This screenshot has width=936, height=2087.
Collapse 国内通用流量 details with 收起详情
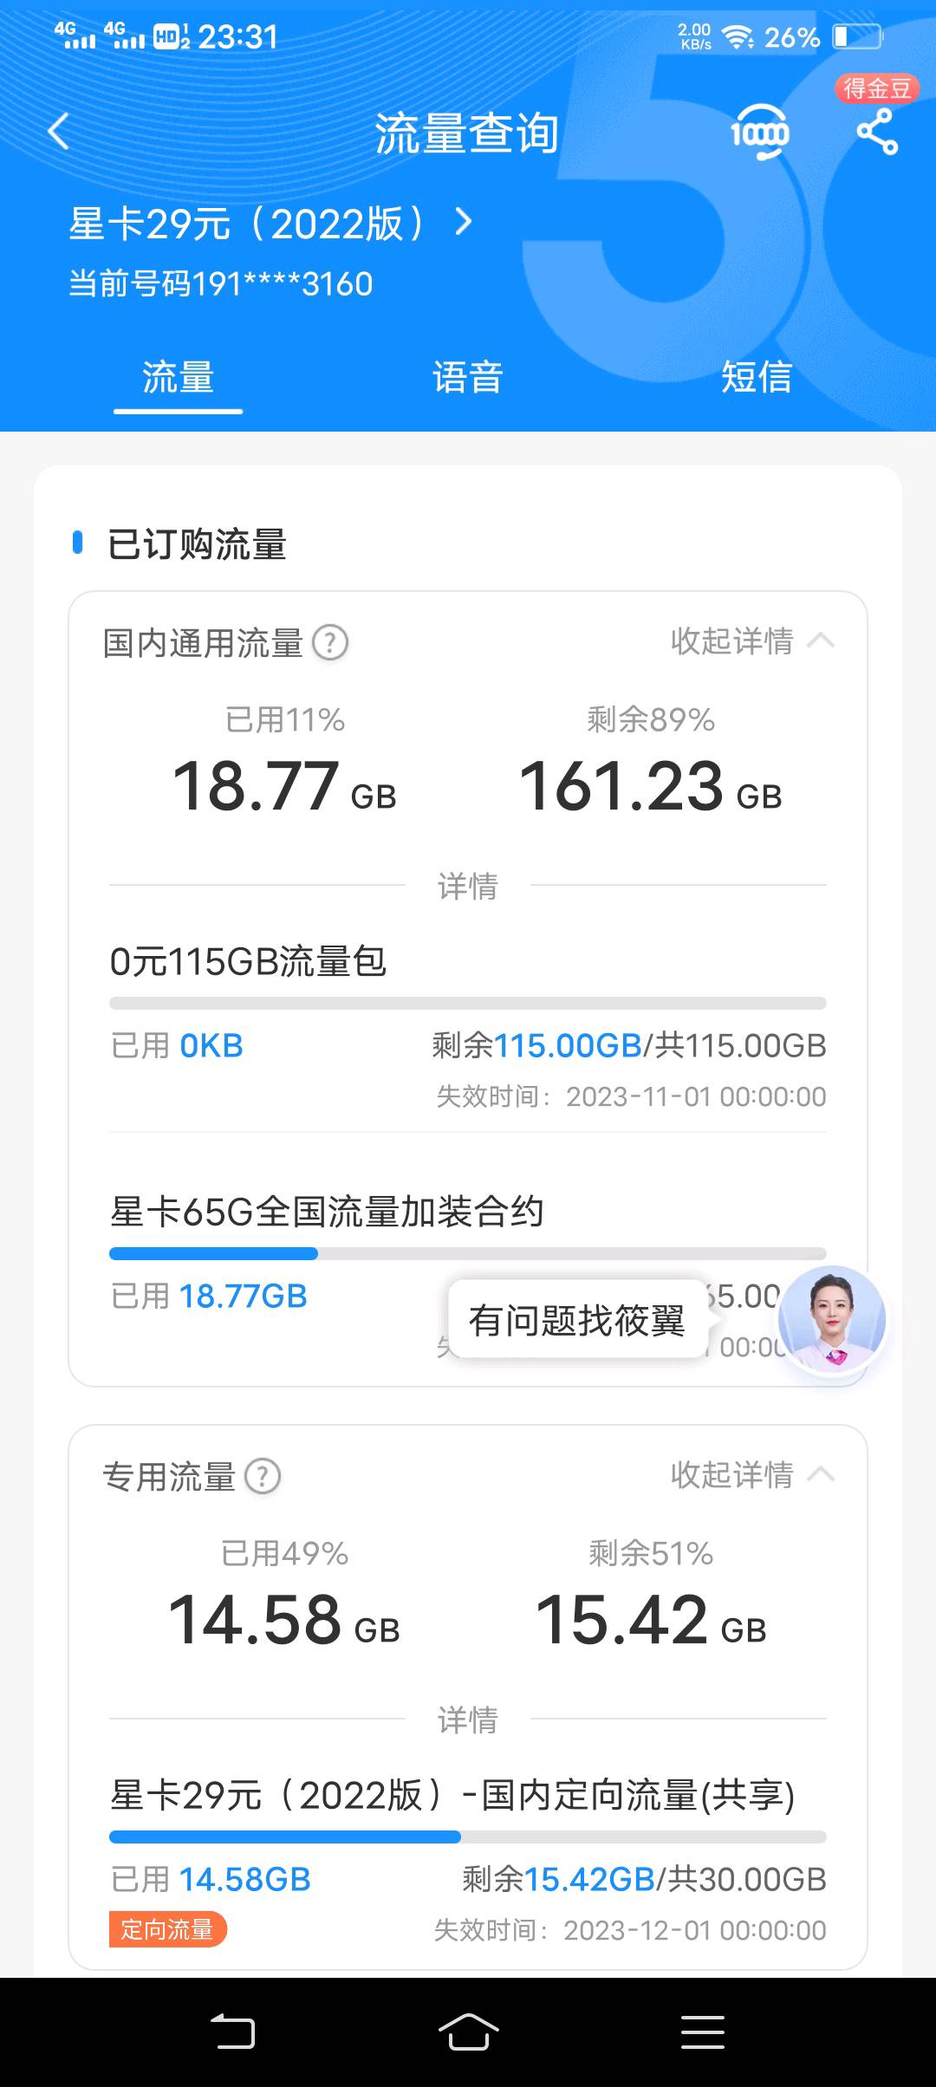(751, 641)
